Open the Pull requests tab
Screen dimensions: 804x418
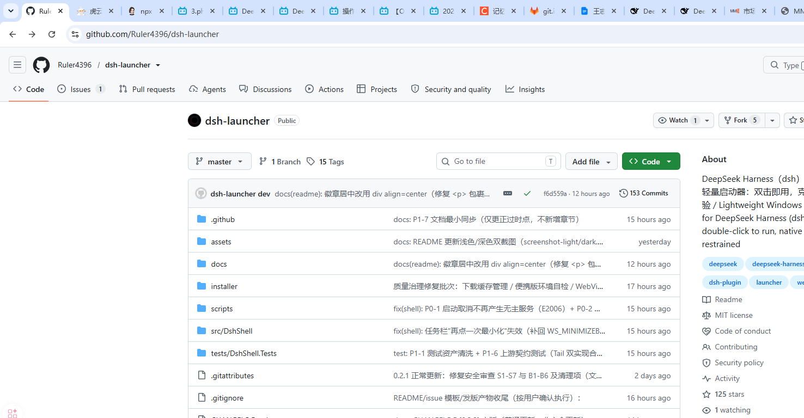point(147,89)
